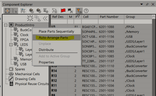Viewport: 156px width, 96px height.
Task: Open Properties from context menu
Action: tap(56, 62)
